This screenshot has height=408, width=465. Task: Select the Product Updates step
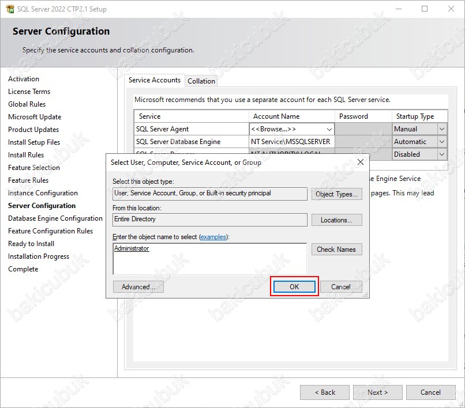(33, 130)
